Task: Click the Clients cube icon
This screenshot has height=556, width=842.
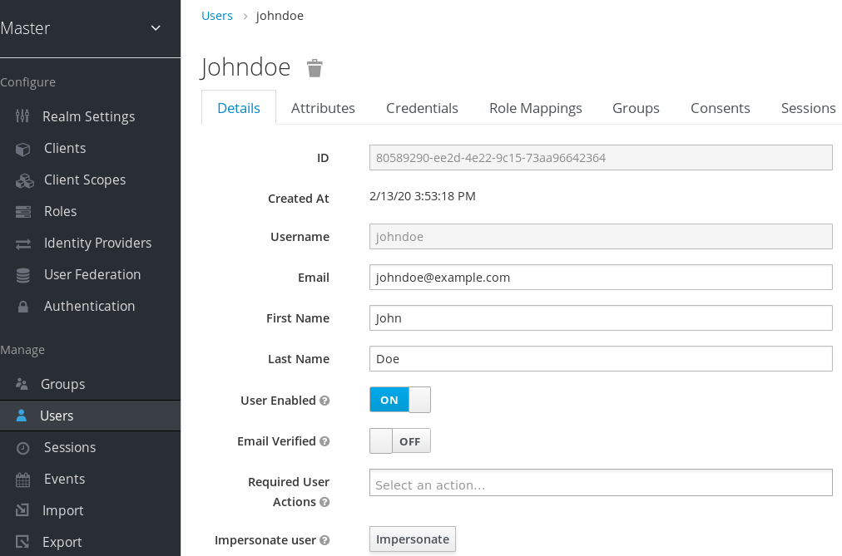Action: (x=22, y=149)
